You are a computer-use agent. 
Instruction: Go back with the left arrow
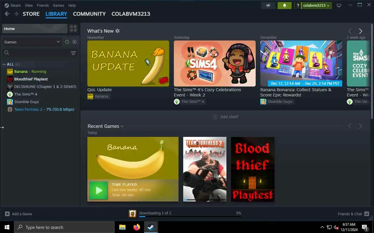(x=7, y=14)
